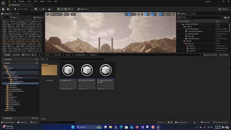Open the Actor menu

tap(49, 1)
